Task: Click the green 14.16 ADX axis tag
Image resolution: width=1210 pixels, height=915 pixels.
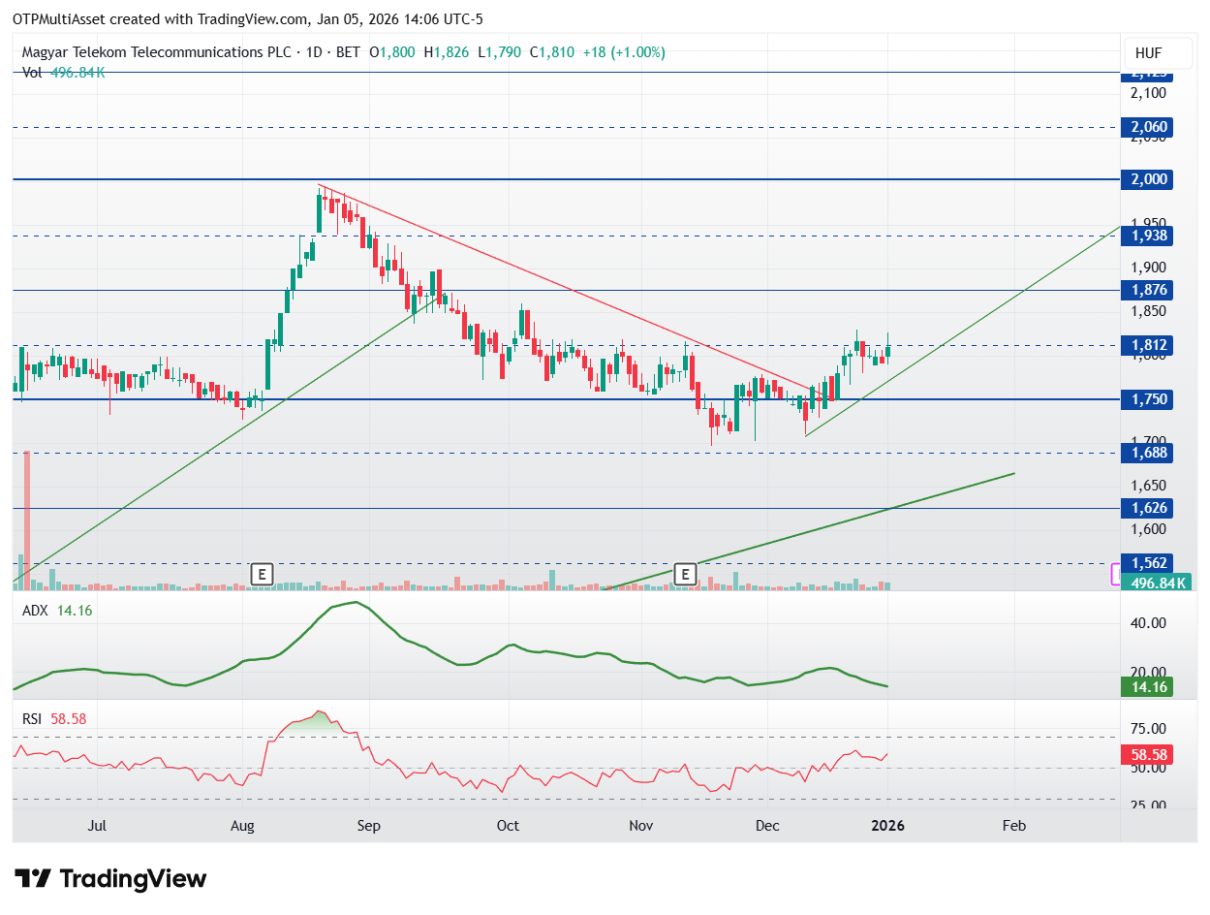Action: (x=1146, y=687)
